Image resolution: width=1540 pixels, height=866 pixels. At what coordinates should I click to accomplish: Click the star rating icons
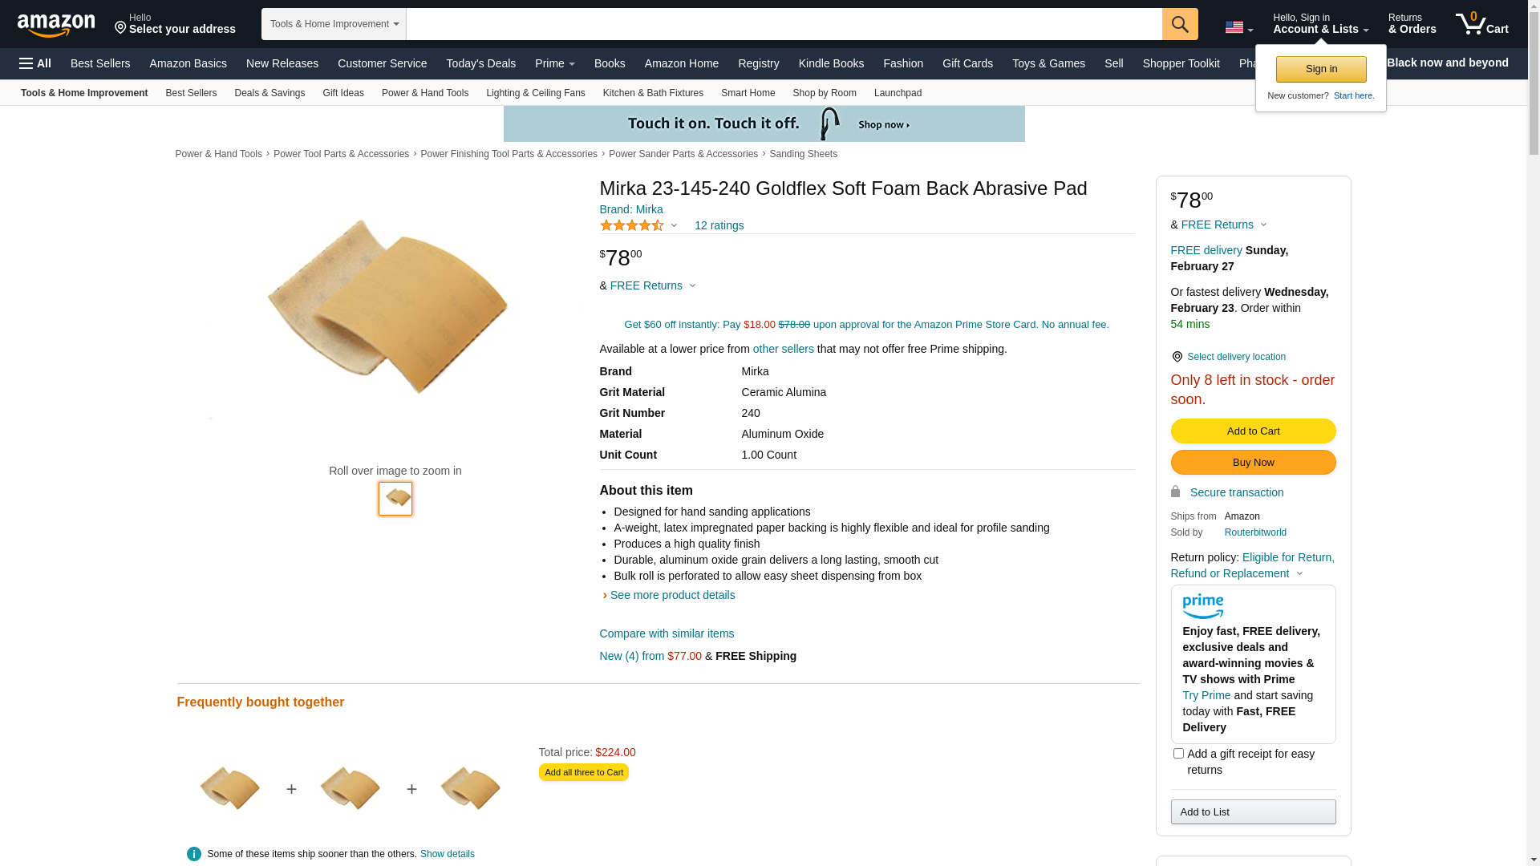[632, 226]
